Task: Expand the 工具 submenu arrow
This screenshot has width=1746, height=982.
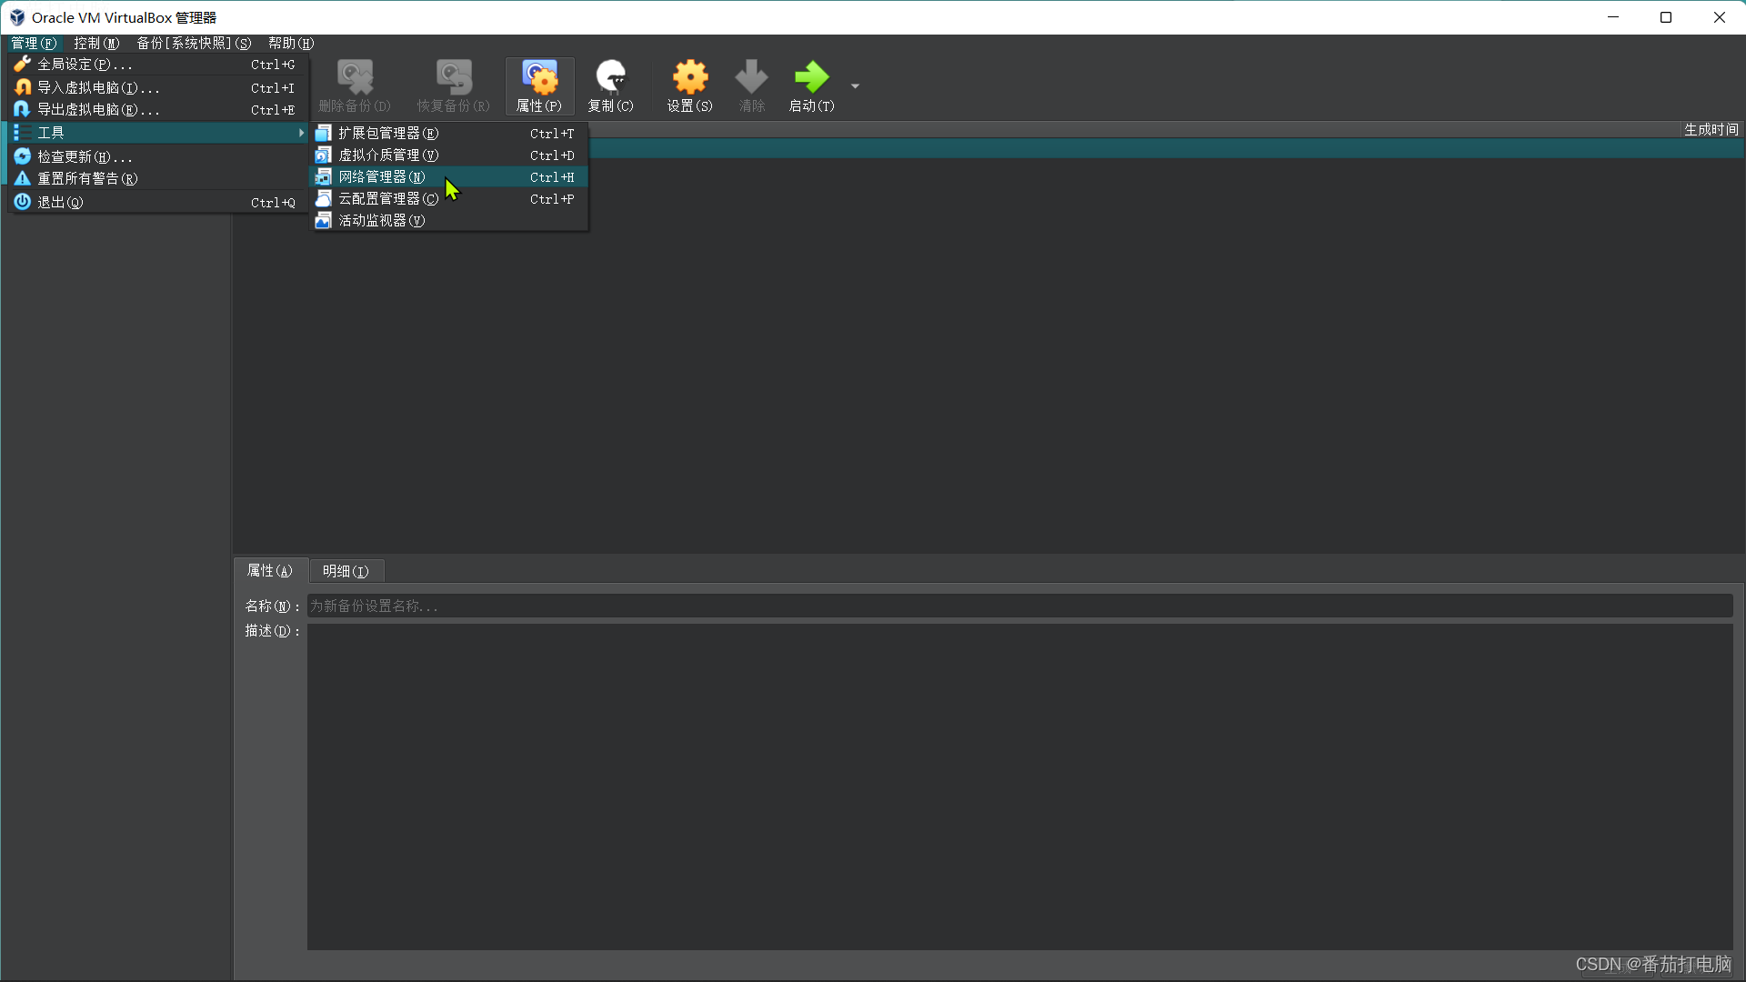Action: (x=301, y=133)
